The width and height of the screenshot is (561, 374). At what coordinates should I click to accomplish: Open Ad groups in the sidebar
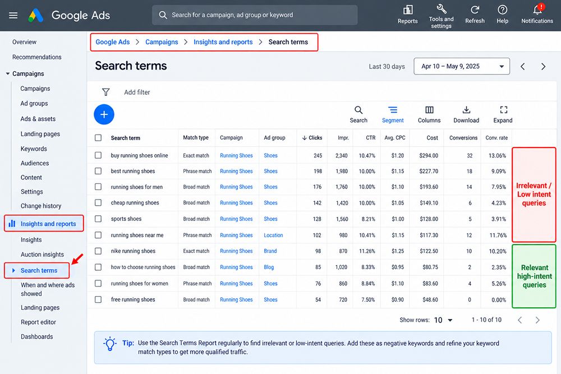click(34, 103)
